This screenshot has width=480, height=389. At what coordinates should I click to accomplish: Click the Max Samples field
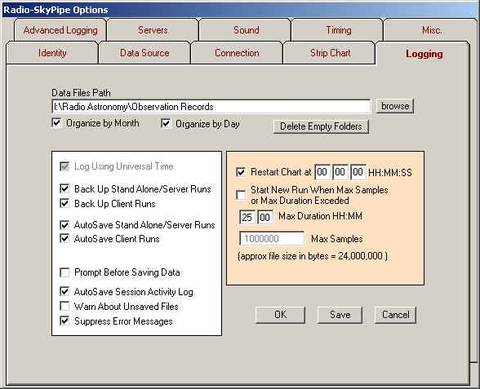click(272, 238)
